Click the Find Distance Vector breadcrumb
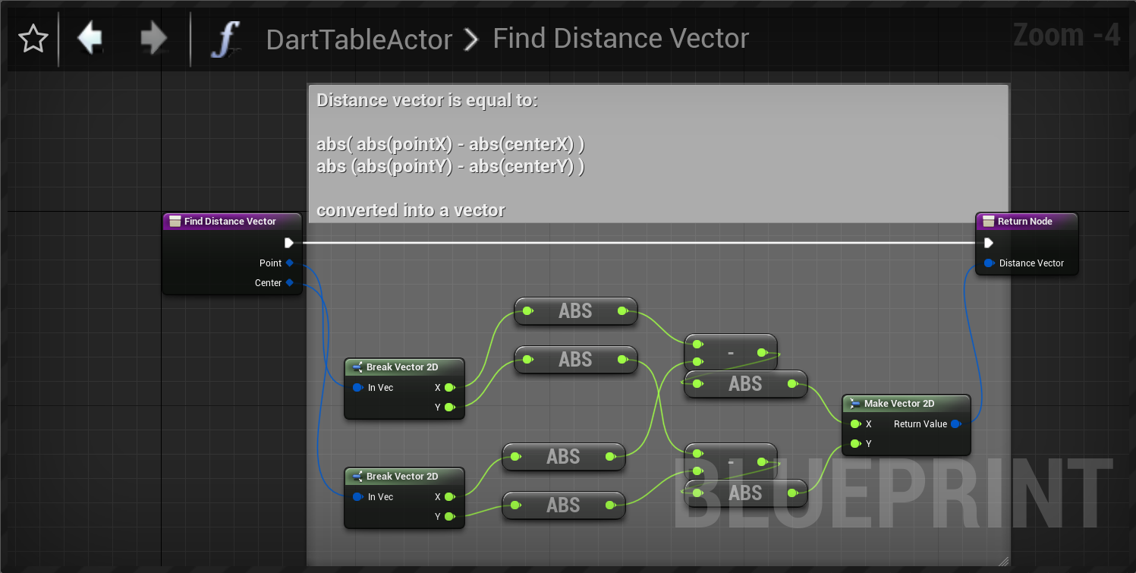The height and width of the screenshot is (573, 1136). click(621, 38)
